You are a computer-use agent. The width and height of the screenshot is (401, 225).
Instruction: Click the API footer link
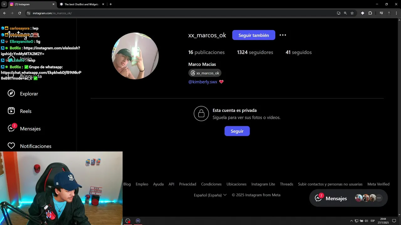coord(171,184)
